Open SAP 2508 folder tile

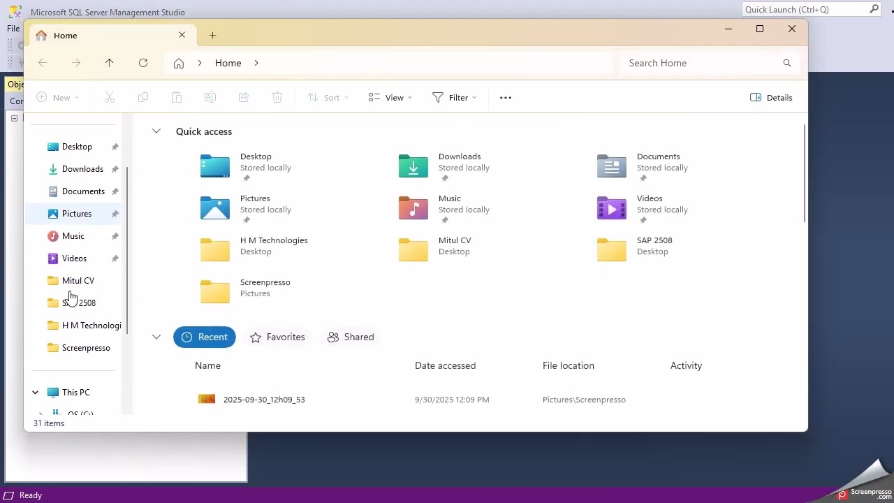(x=635, y=249)
